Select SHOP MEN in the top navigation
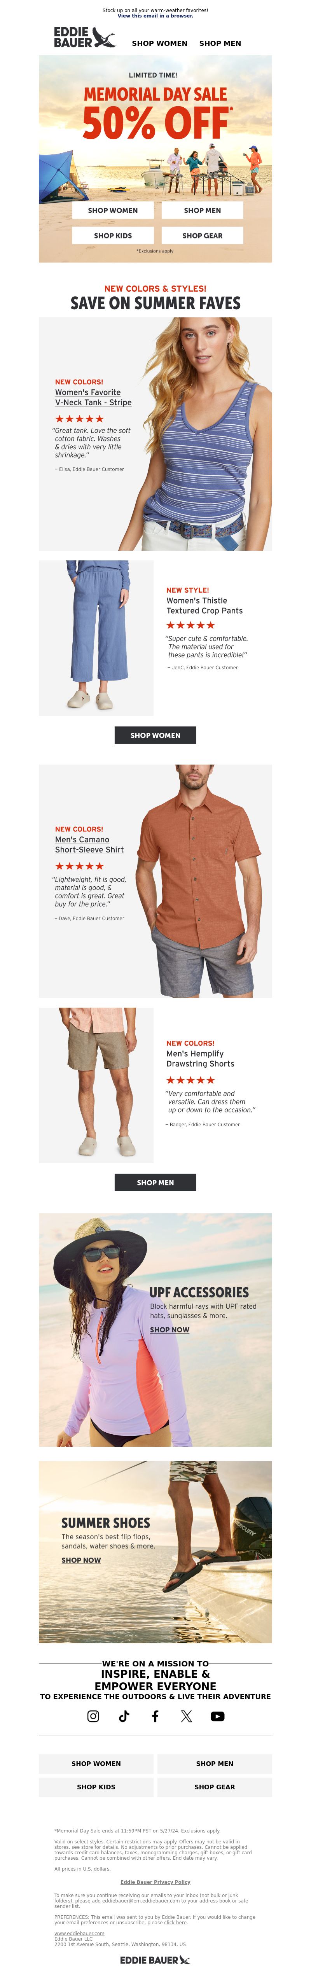311x1976 pixels. pyautogui.click(x=220, y=44)
